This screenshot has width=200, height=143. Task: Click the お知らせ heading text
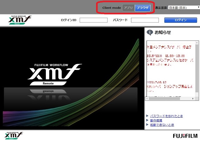pyautogui.click(x=163, y=32)
